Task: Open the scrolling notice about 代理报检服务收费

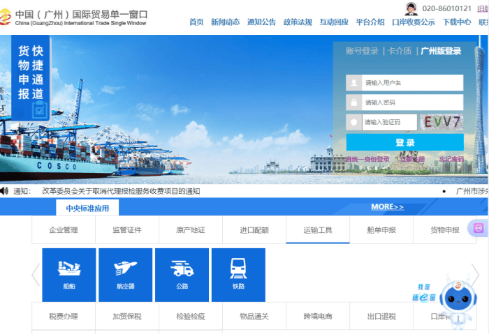Action: click(121, 191)
